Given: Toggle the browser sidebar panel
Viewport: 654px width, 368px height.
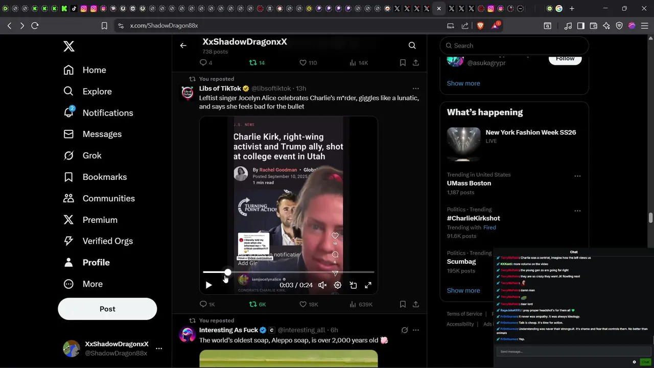Looking at the screenshot, I should pyautogui.click(x=581, y=26).
